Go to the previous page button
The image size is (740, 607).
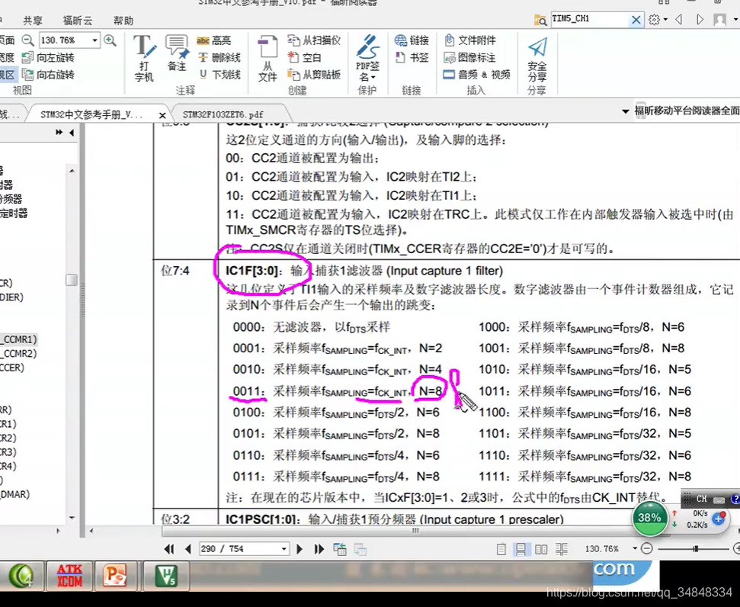pos(188,549)
